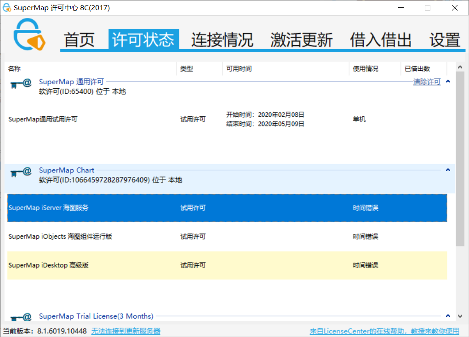Click 开始时间: 2020年02月08日
The width and height of the screenshot is (469, 337).
pos(265,115)
